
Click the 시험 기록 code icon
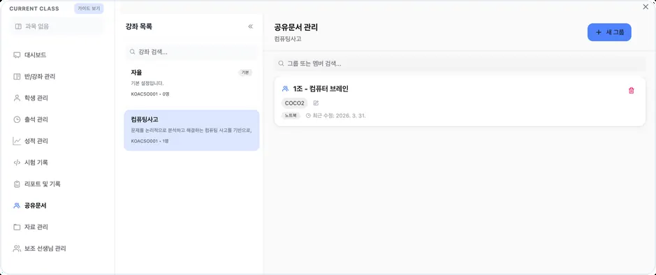pyautogui.click(x=17, y=162)
